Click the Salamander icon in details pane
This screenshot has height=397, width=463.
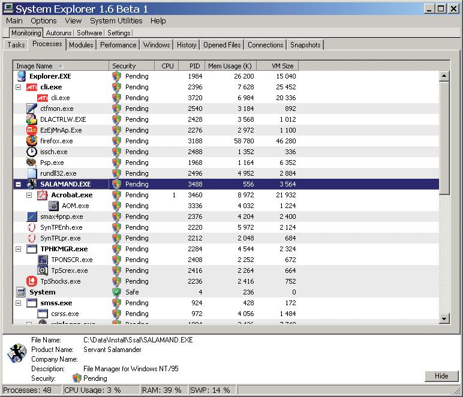pos(17,353)
